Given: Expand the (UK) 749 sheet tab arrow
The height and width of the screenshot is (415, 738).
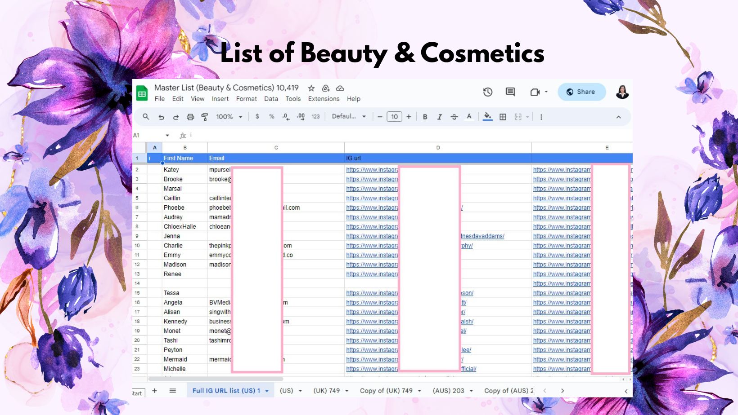Looking at the screenshot, I should pos(347,391).
